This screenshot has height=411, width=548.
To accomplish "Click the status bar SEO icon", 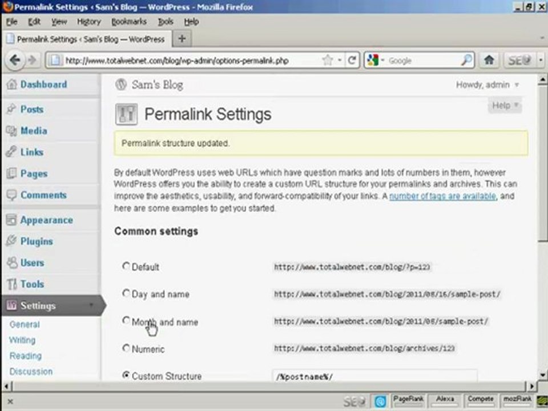I will (354, 401).
